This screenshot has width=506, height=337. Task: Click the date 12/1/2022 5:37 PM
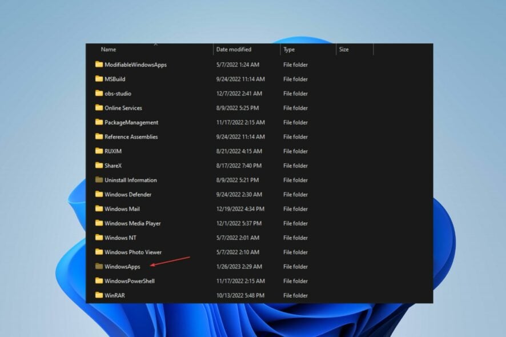click(x=239, y=223)
